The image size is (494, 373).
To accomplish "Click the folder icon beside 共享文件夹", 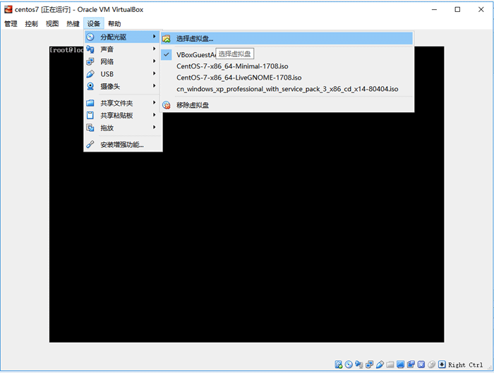I will [x=90, y=103].
